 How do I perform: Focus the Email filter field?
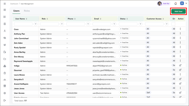tap(102, 24)
